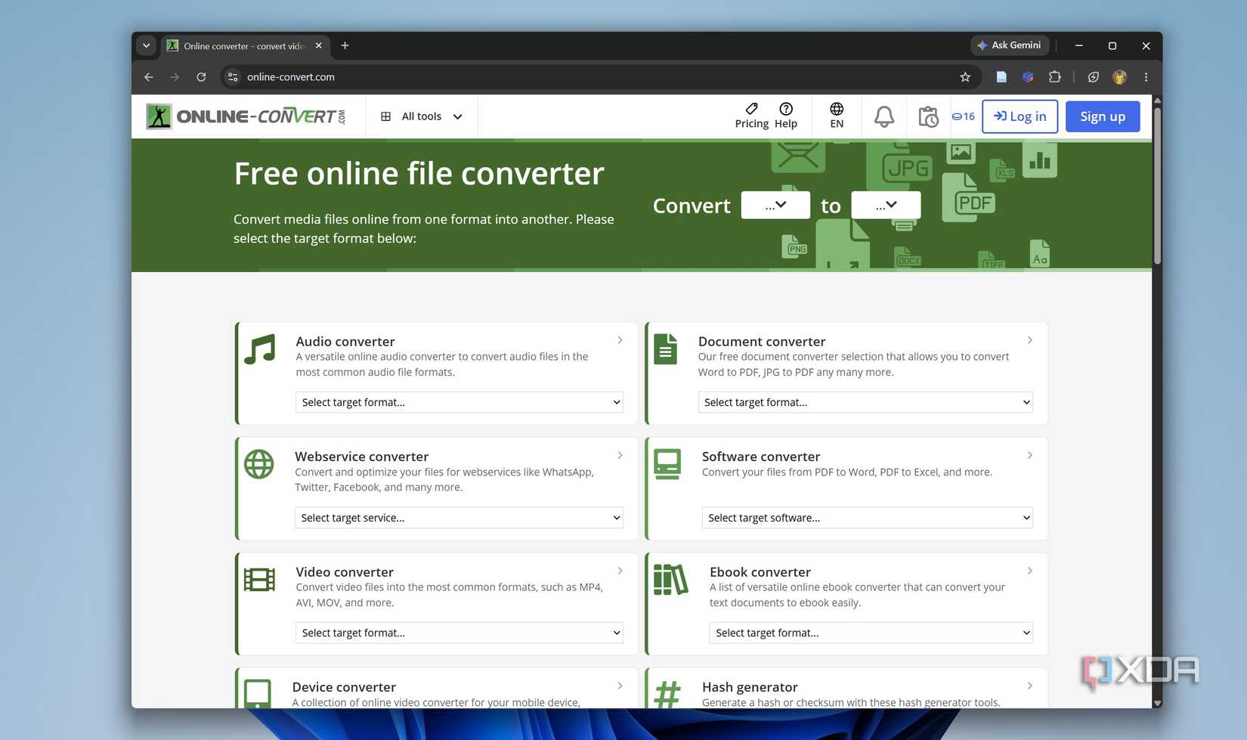This screenshot has height=740, width=1247.
Task: Click the Software converter computer icon
Action: (x=667, y=464)
